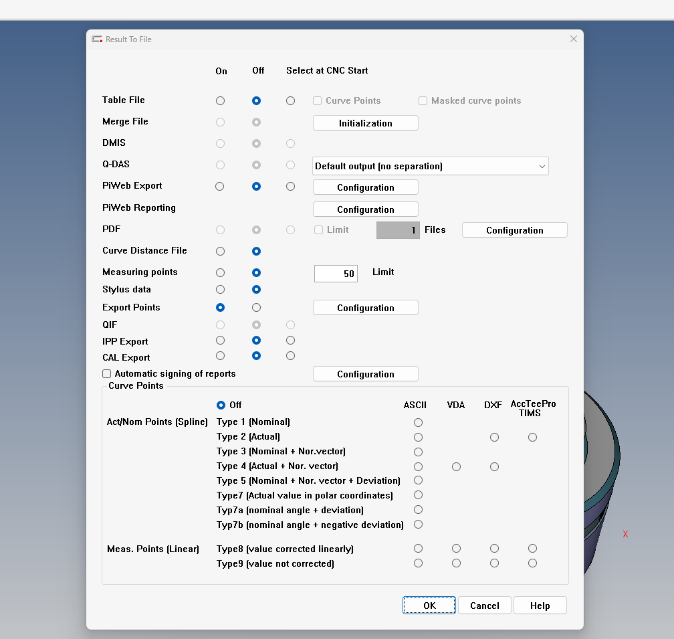The image size is (674, 639).
Task: Set Table File to On
Action: pyautogui.click(x=220, y=101)
